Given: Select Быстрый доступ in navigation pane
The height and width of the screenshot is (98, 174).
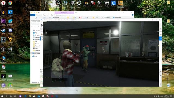Looking at the screenshot, I should click(x=36, y=31).
